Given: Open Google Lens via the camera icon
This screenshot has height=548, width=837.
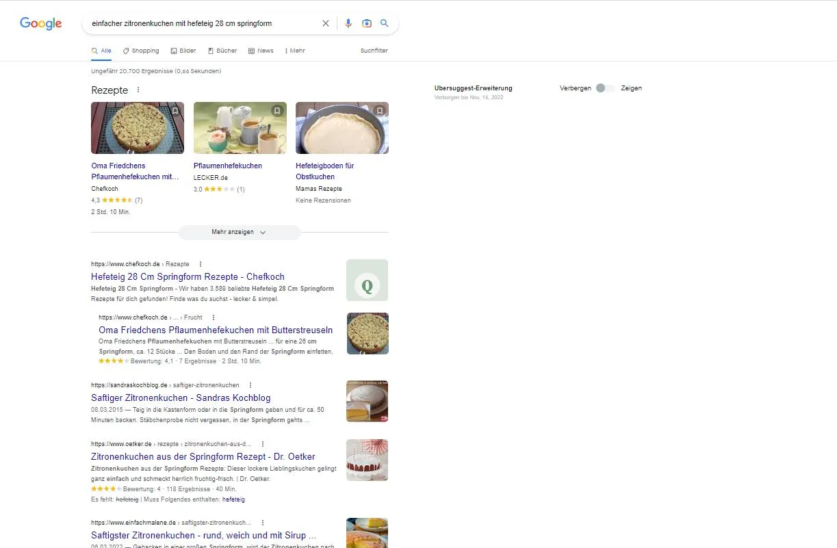Looking at the screenshot, I should coord(367,23).
